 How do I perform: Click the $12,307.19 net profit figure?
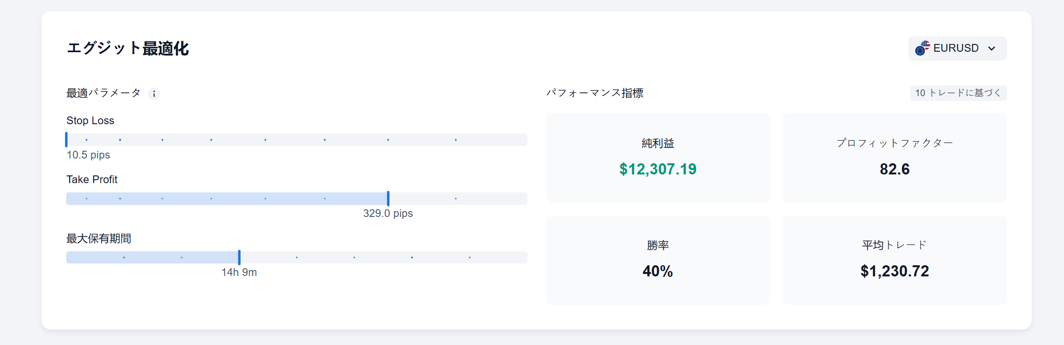click(657, 170)
